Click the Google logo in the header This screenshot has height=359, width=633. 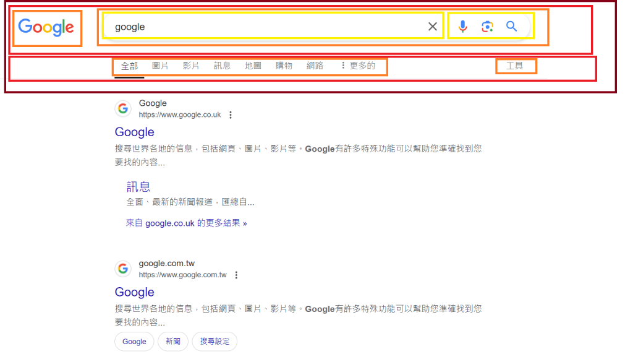(46, 27)
